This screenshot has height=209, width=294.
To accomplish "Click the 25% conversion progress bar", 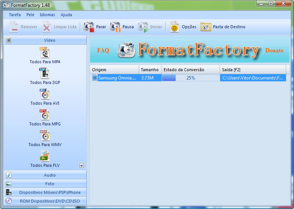I will tap(191, 78).
